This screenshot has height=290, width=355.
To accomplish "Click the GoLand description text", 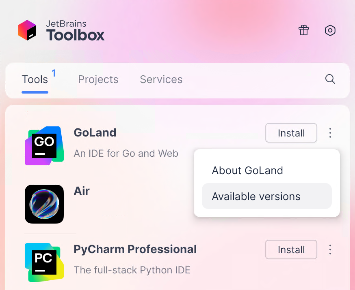I will tap(126, 154).
